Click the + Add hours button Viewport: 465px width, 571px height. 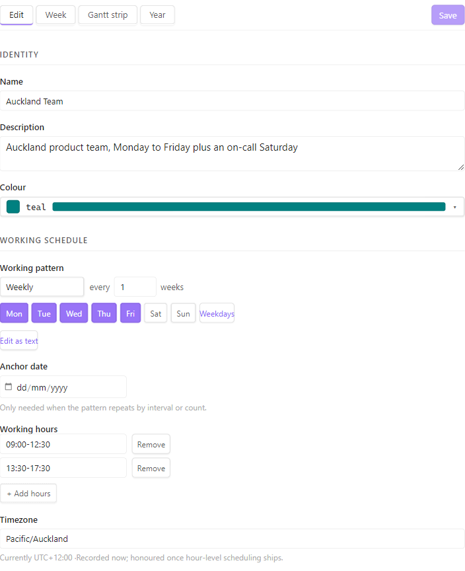pos(28,494)
